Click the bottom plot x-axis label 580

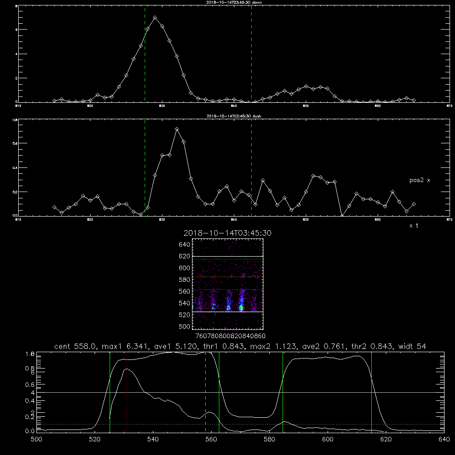click(x=269, y=440)
